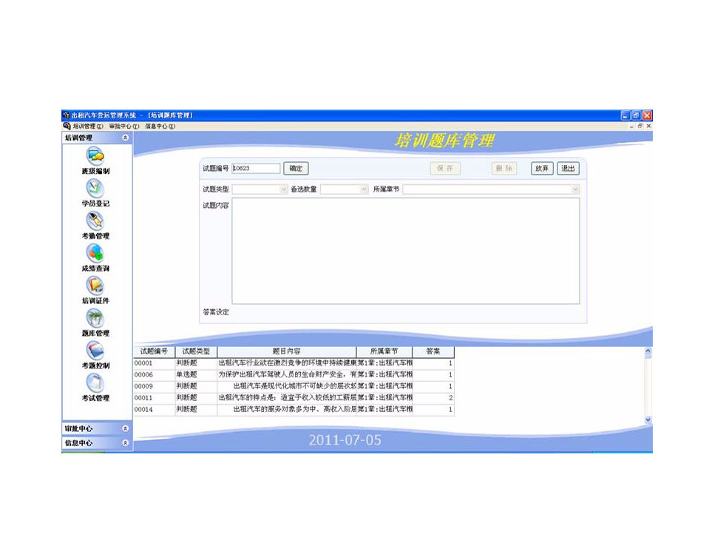Open the 备选数量 dropdown
Viewport: 712px width, 560px height.
363,189
